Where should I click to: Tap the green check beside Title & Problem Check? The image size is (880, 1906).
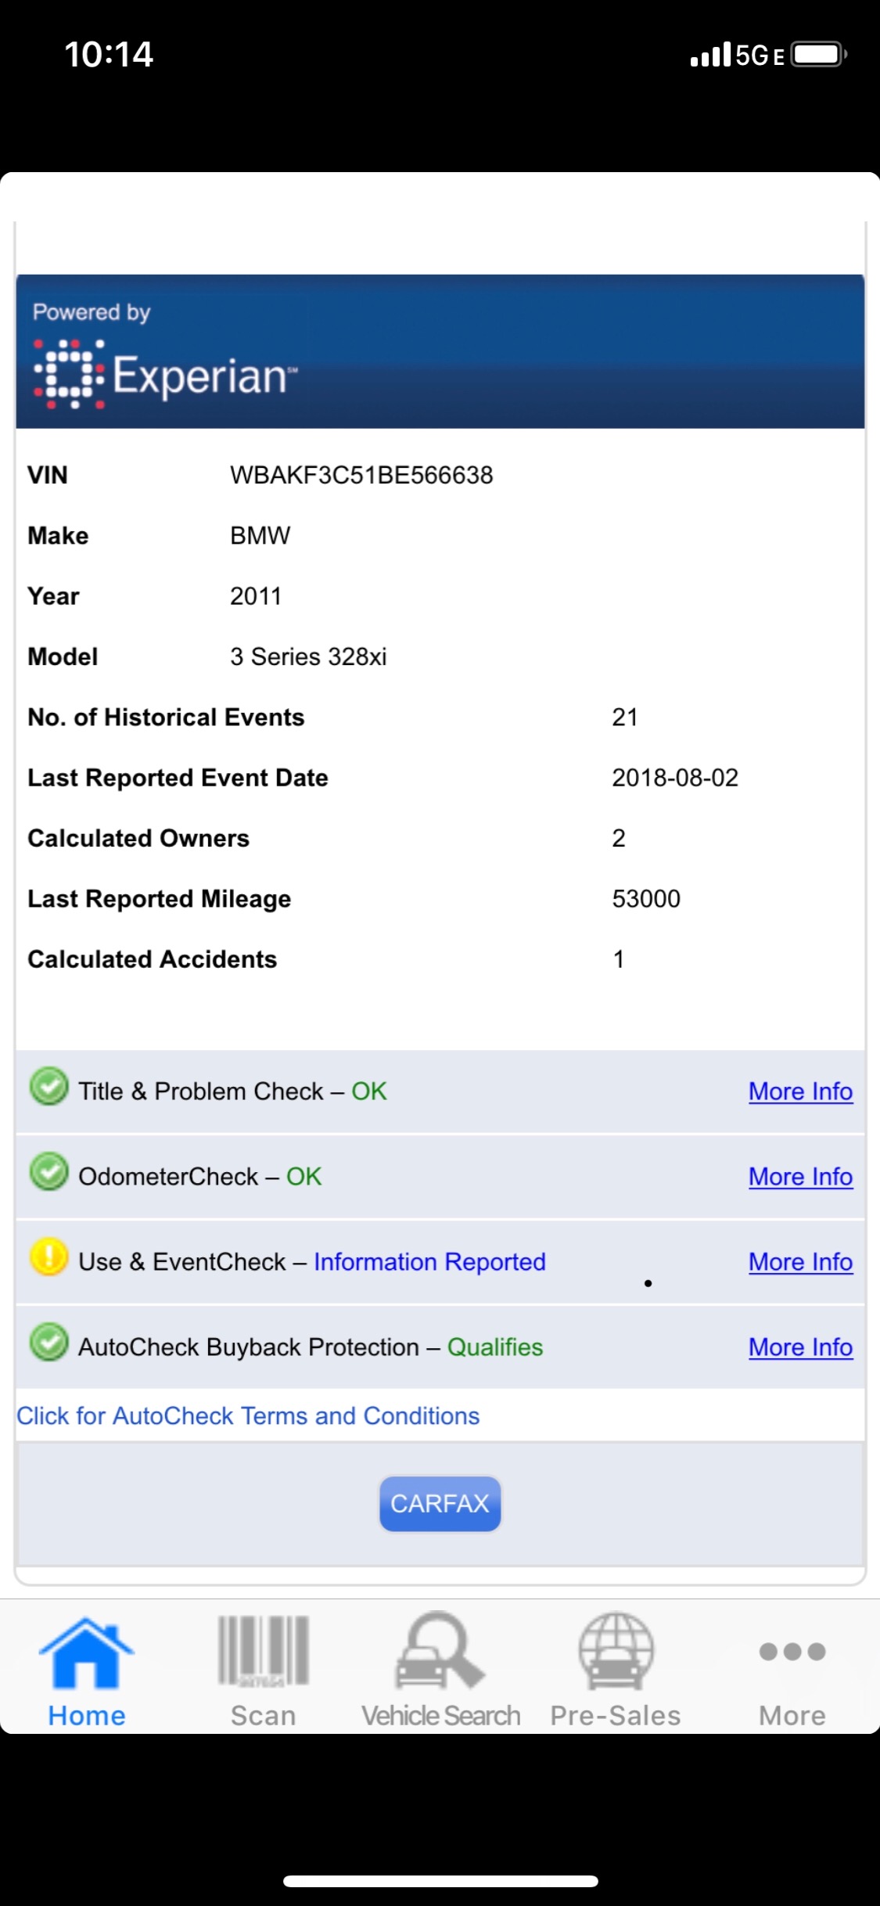pyautogui.click(x=49, y=1087)
